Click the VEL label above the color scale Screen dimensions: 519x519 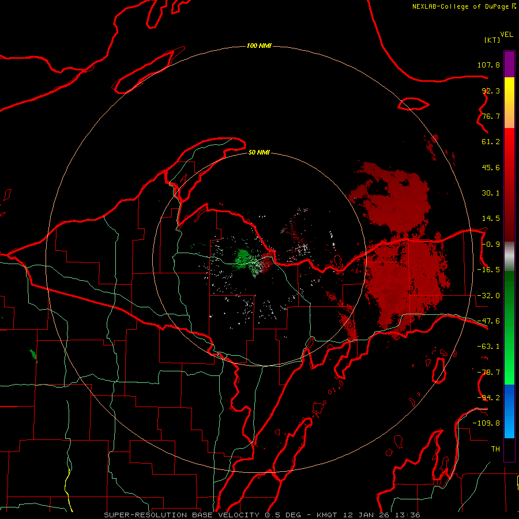point(506,35)
